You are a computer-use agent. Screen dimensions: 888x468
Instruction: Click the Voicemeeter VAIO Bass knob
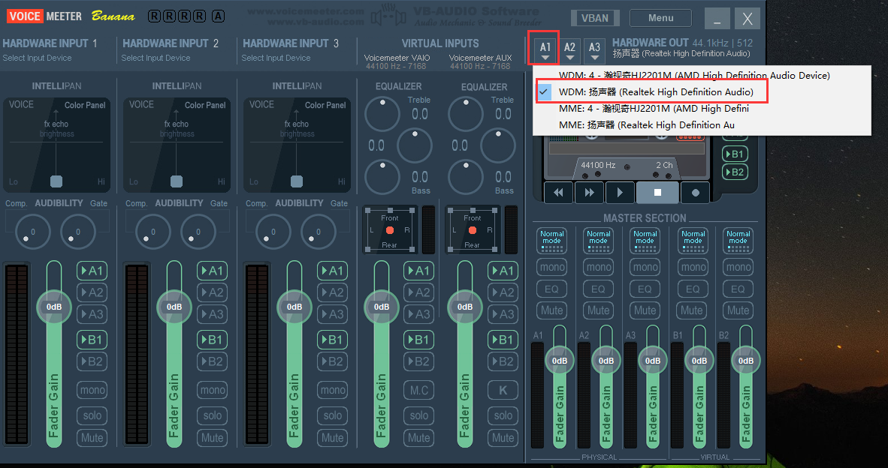pyautogui.click(x=382, y=177)
